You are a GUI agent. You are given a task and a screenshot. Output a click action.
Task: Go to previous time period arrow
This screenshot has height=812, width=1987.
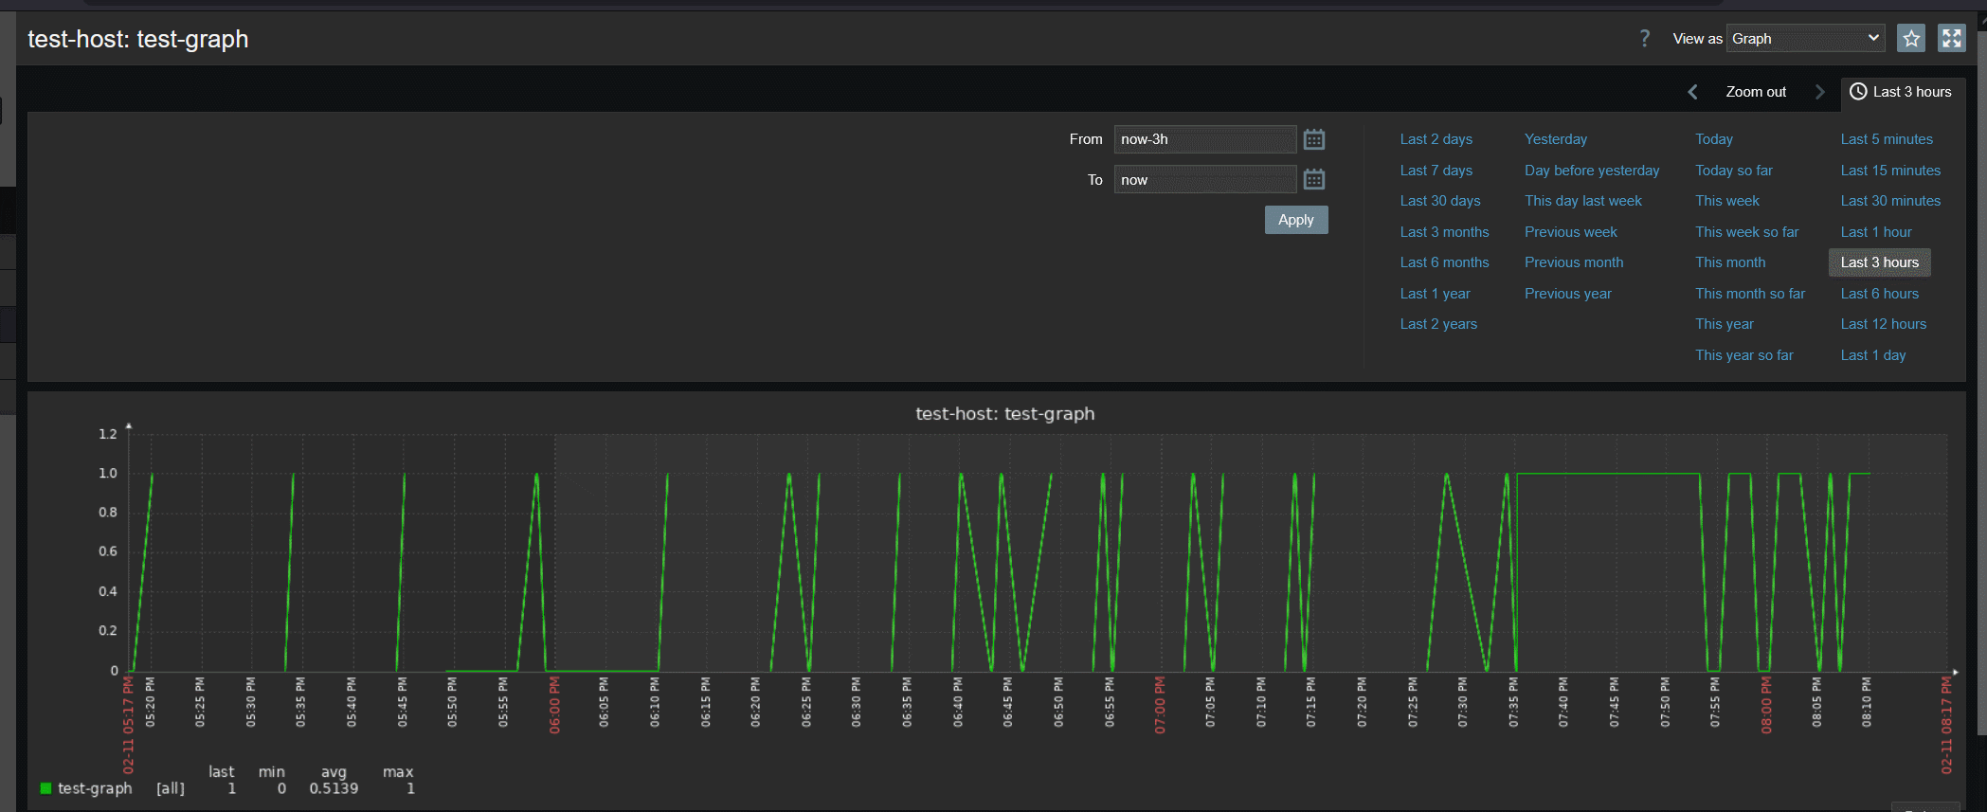[1692, 92]
